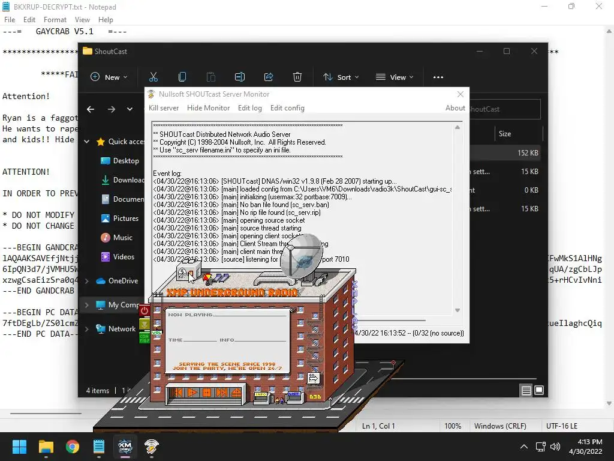Open the See more ellipsis in Explorer
The image size is (614, 461).
coord(438,77)
